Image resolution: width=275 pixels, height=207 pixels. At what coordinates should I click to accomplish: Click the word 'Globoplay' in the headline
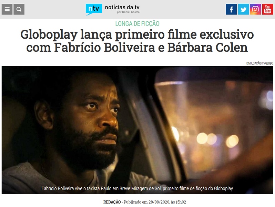pos(49,35)
